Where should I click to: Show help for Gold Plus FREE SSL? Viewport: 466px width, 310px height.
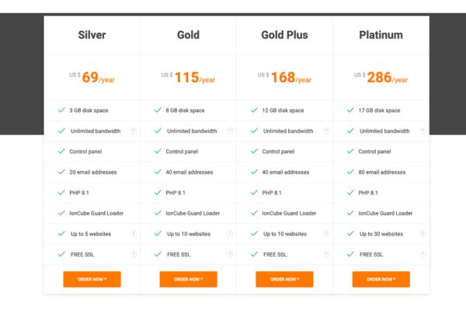[326, 254]
